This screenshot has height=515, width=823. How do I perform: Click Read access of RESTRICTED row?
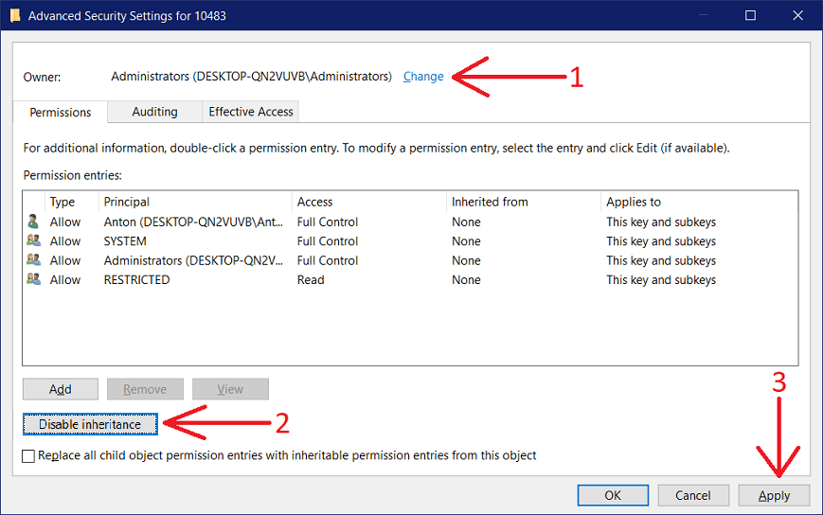[311, 280]
